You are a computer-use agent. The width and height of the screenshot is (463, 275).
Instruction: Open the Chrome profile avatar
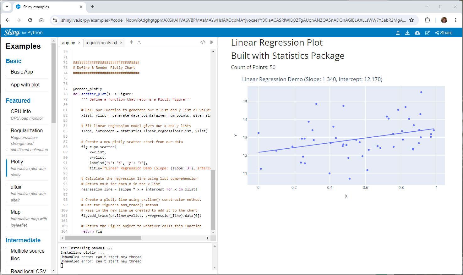point(444,20)
